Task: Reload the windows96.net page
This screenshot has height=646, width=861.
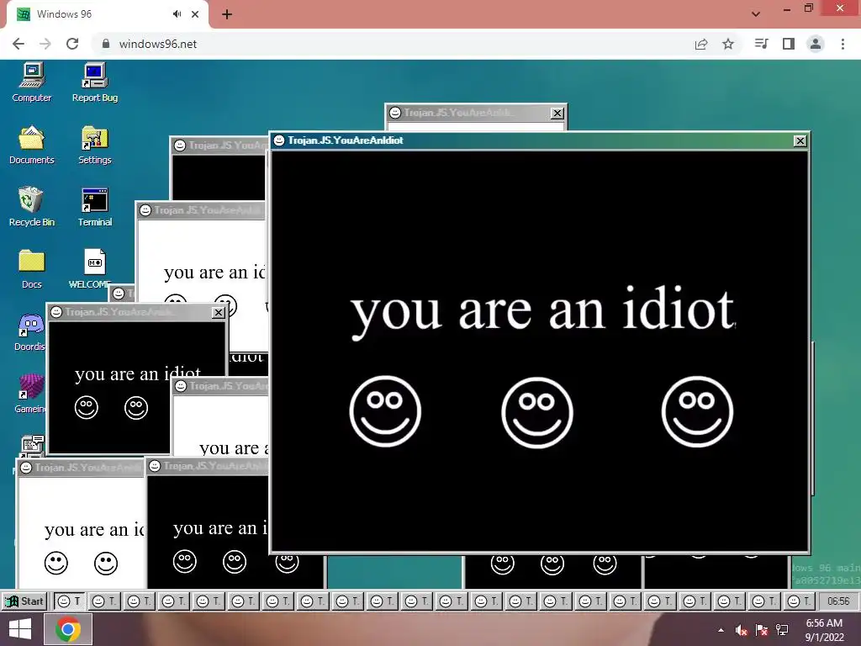Action: [x=72, y=44]
